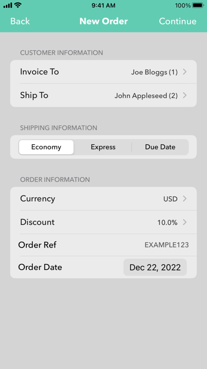Tap the Currency row chevron icon

click(x=185, y=199)
